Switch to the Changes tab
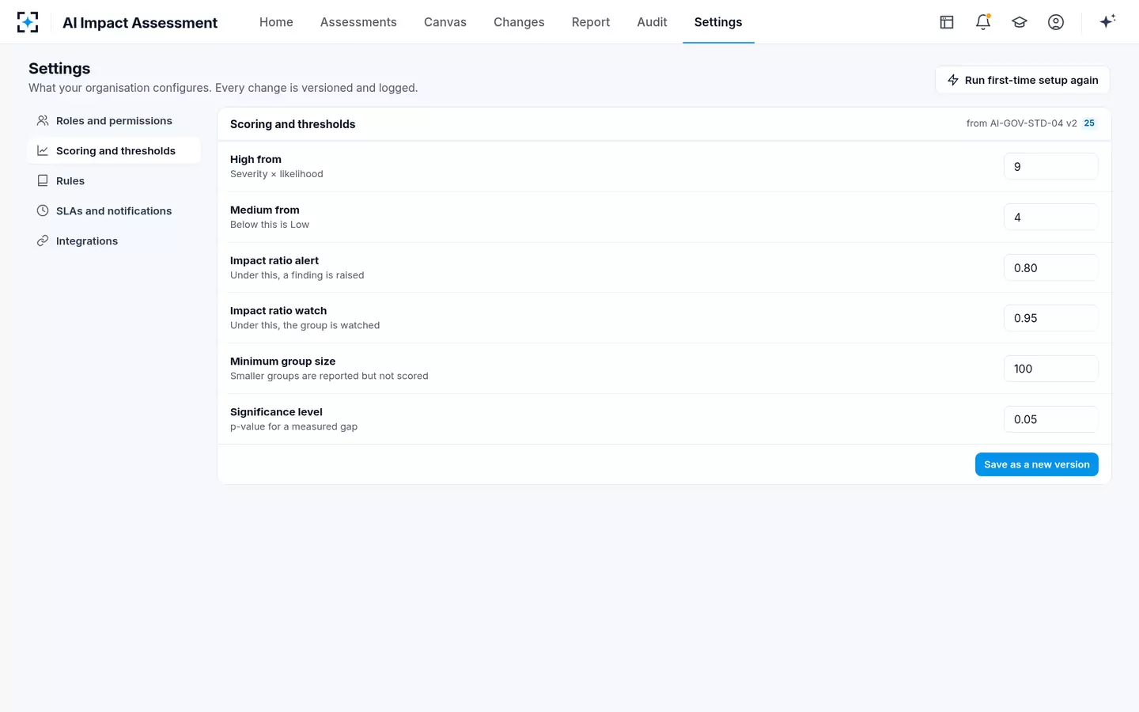The image size is (1139, 712). 519,22
